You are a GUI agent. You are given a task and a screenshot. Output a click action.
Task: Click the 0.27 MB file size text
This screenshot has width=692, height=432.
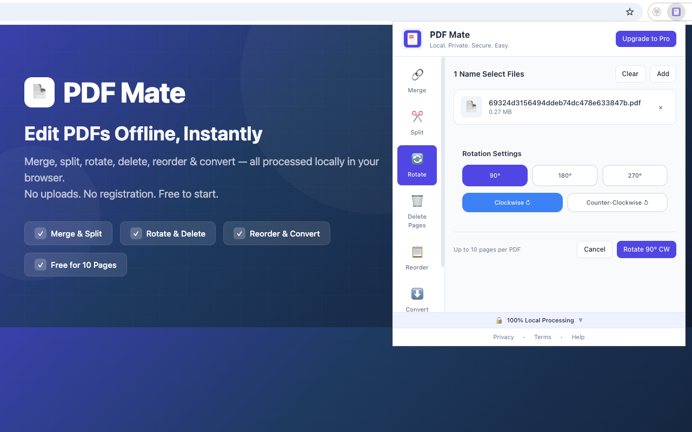point(500,112)
